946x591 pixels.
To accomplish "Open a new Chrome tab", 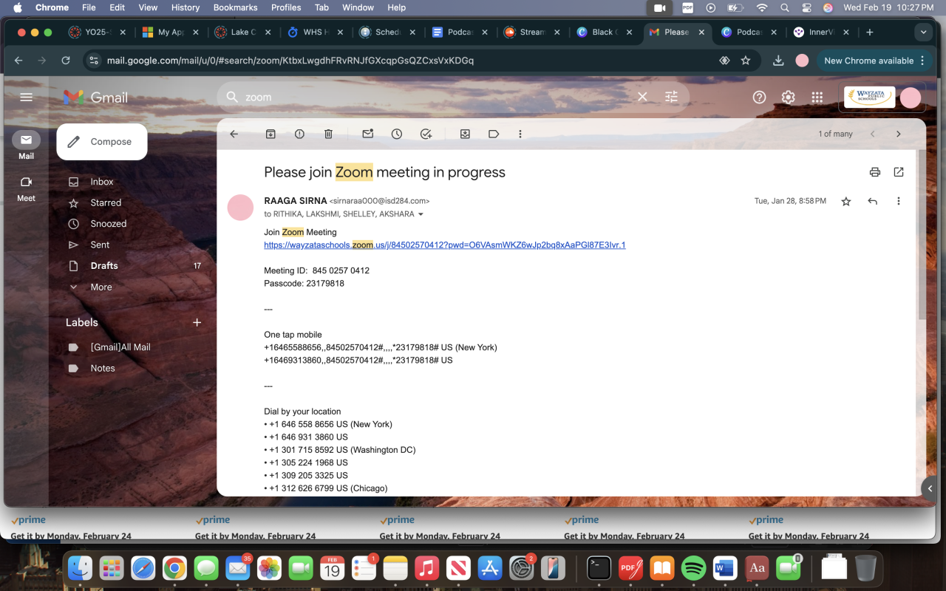I will point(870,33).
